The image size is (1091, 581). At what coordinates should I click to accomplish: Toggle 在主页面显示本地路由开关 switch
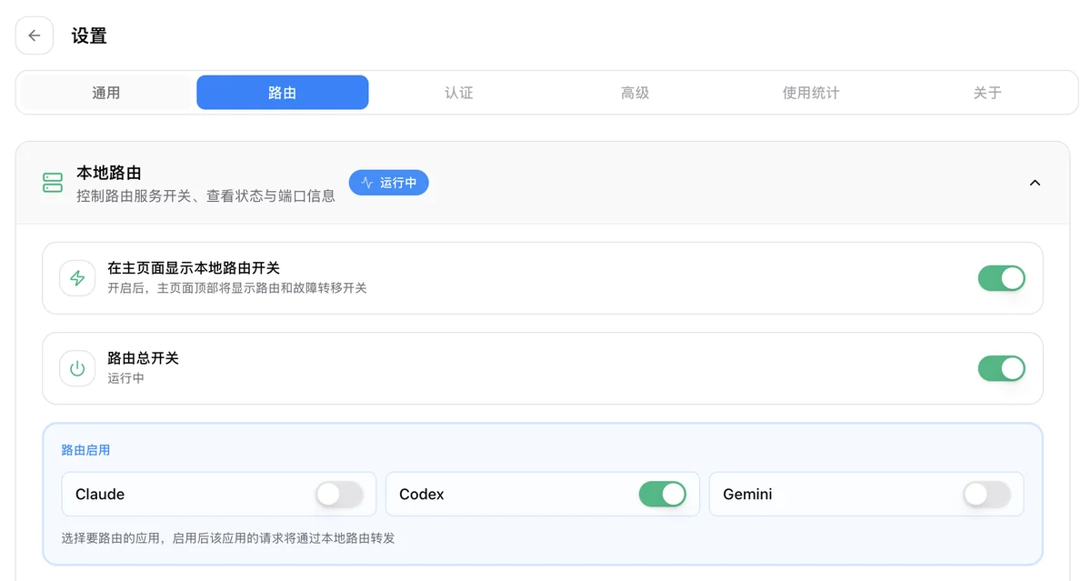pos(1001,278)
